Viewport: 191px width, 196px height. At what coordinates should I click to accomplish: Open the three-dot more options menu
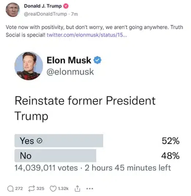[90, 189]
